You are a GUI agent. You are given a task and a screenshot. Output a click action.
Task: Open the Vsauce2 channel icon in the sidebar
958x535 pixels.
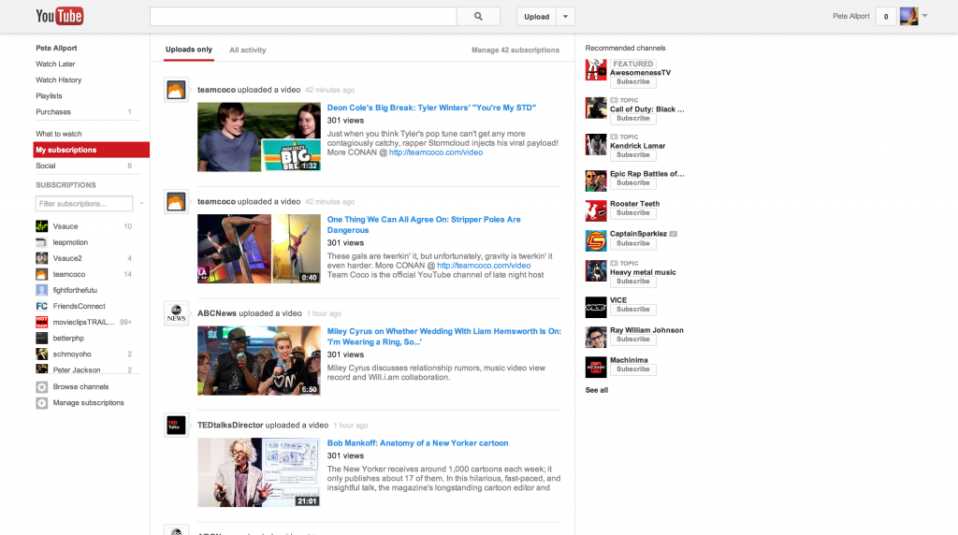[41, 258]
